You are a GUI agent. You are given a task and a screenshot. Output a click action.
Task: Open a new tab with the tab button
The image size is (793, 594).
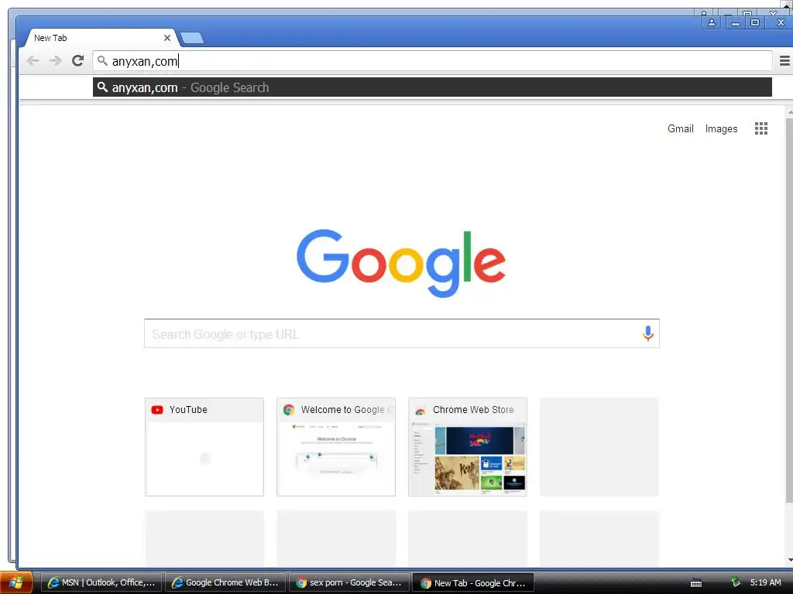point(192,38)
